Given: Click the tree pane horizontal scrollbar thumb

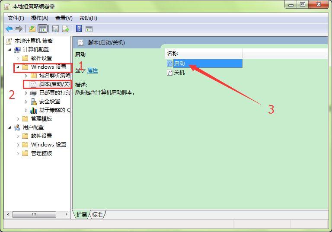Looking at the screenshot, I should [x=34, y=214].
